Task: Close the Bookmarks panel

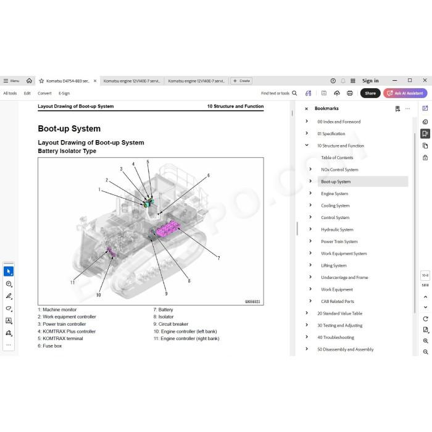Action: 306,109
